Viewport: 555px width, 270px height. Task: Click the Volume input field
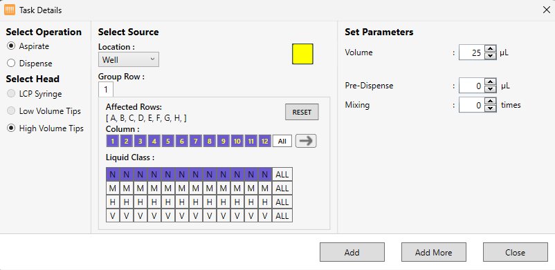[471, 52]
